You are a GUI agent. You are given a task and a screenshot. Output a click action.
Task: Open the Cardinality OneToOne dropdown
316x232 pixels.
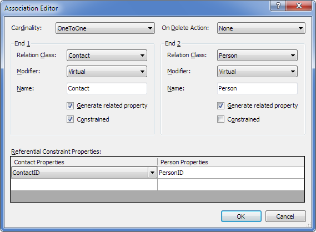coord(105,28)
